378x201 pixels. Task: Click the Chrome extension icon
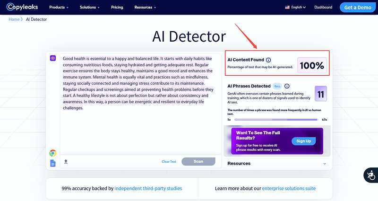[53, 153]
